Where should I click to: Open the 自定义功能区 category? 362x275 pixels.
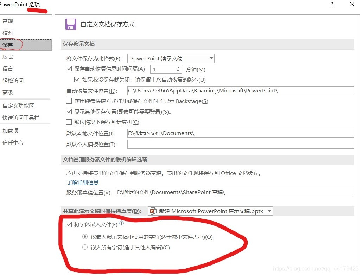coord(26,106)
